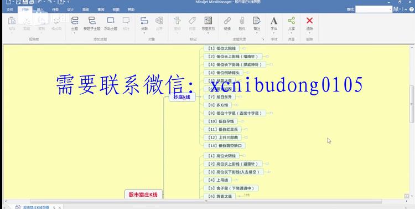Click the 共享 (Share) icon
415x209 pixels.
pyautogui.click(x=292, y=21)
